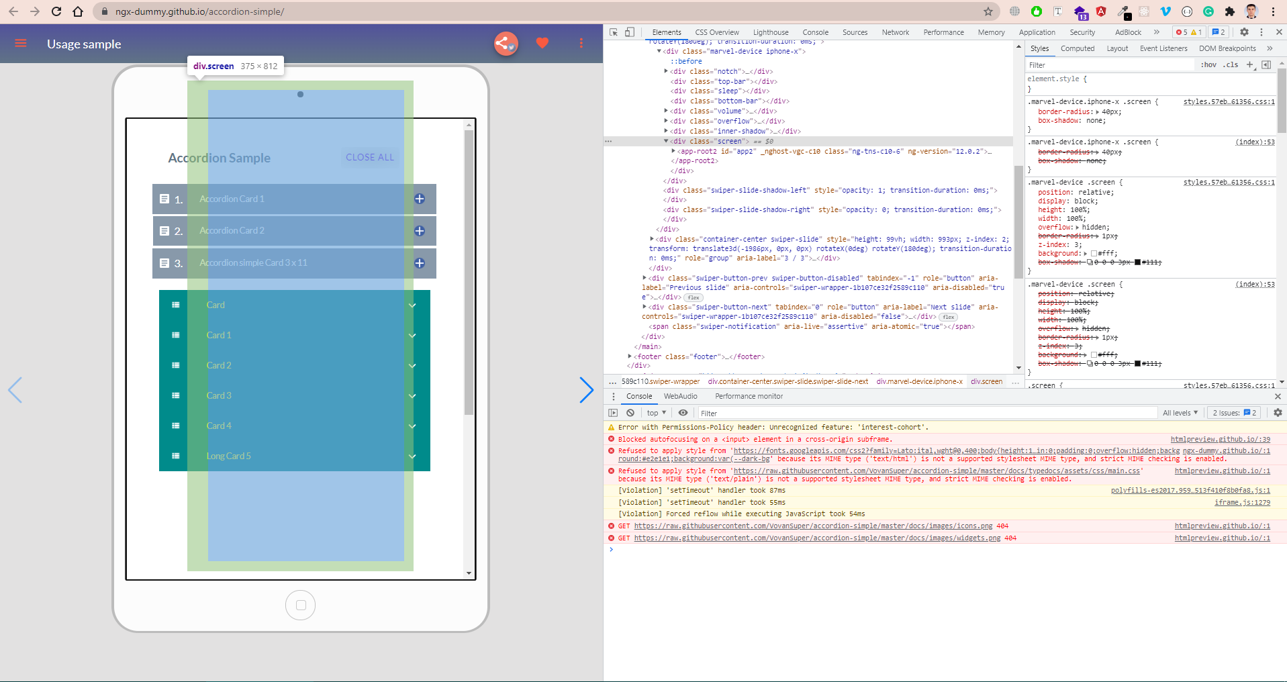Viewport: 1287px width, 682px height.
Task: Toggle the device toolbar in DevTools
Action: tap(629, 32)
